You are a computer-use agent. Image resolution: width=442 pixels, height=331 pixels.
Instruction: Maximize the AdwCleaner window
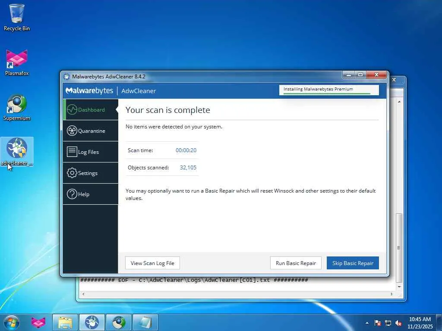click(360, 75)
